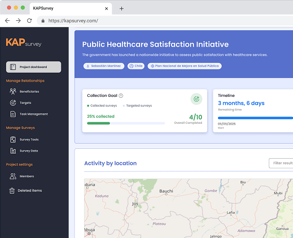
Task: Click the browser back arrow
Action: tap(7, 21)
